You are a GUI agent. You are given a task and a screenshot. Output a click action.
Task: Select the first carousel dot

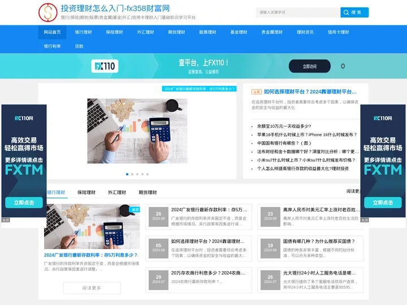127,175
